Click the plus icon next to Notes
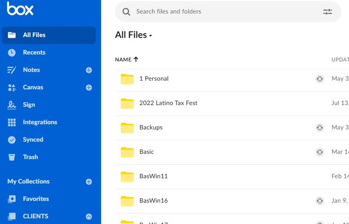Image resolution: width=349 pixels, height=224 pixels. (89, 70)
